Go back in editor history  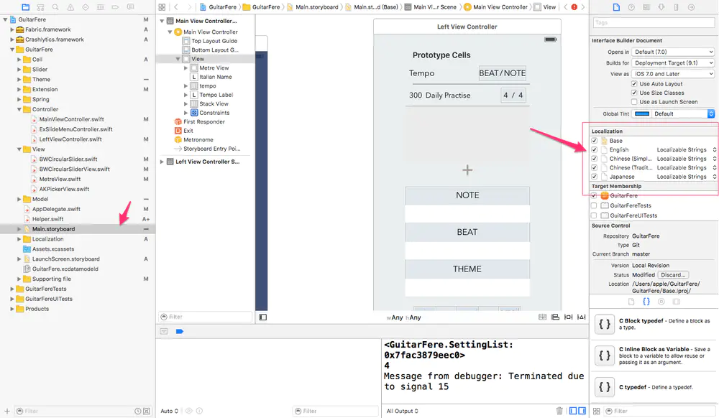[177, 7]
